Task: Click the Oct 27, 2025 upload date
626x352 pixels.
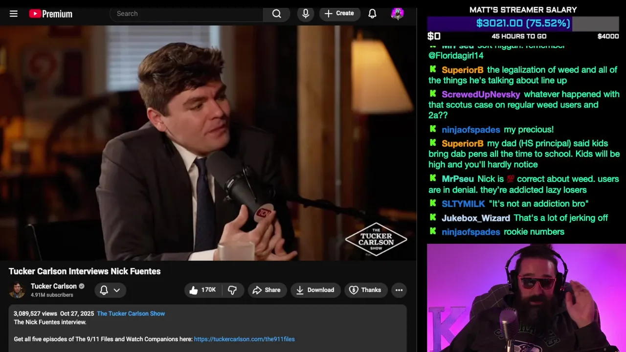Action: click(77, 313)
